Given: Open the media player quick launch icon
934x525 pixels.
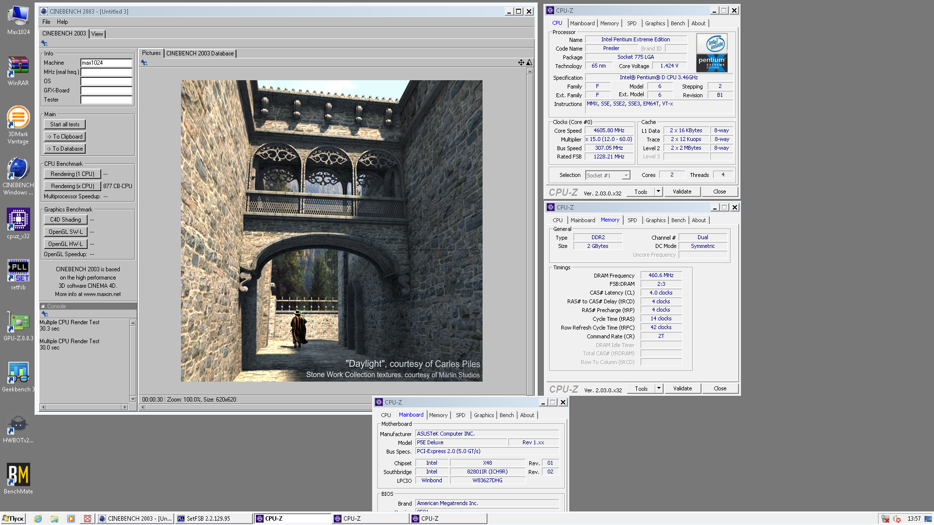Looking at the screenshot, I should pos(71,519).
